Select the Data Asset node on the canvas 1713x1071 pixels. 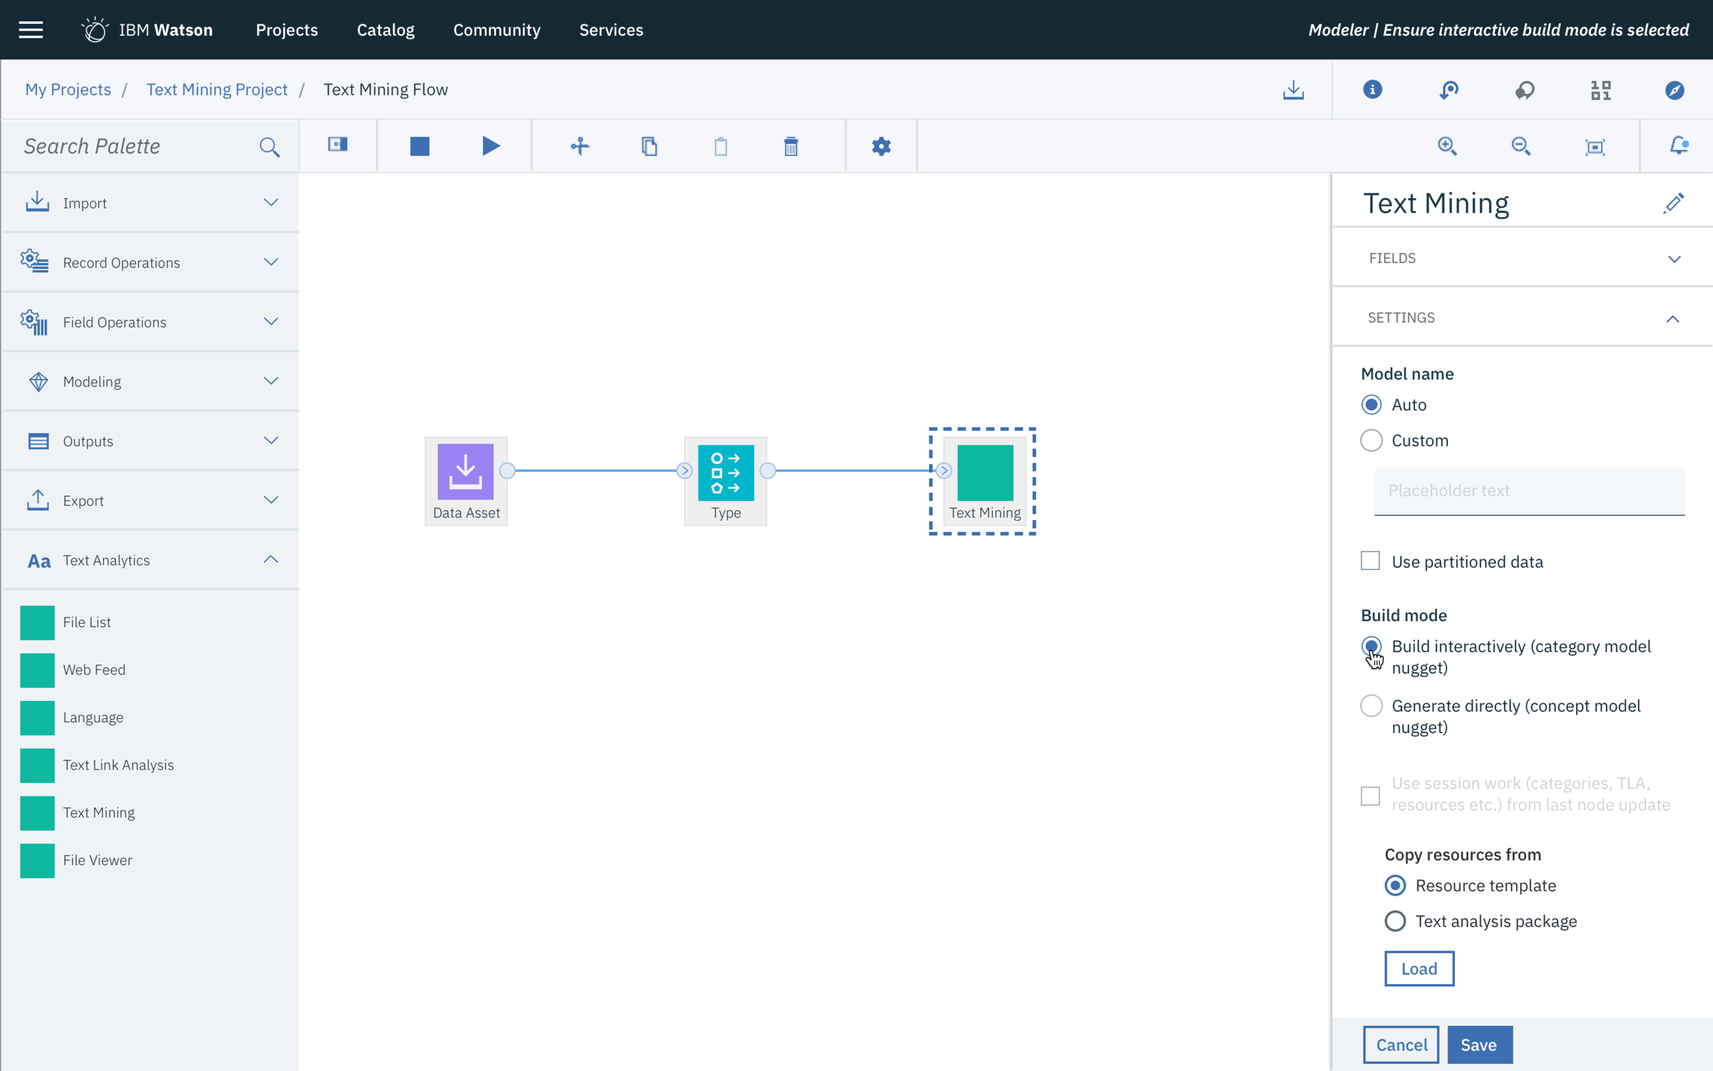tap(466, 481)
